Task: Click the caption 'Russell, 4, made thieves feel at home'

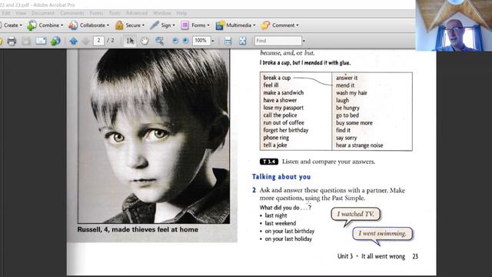Action: 138,229
